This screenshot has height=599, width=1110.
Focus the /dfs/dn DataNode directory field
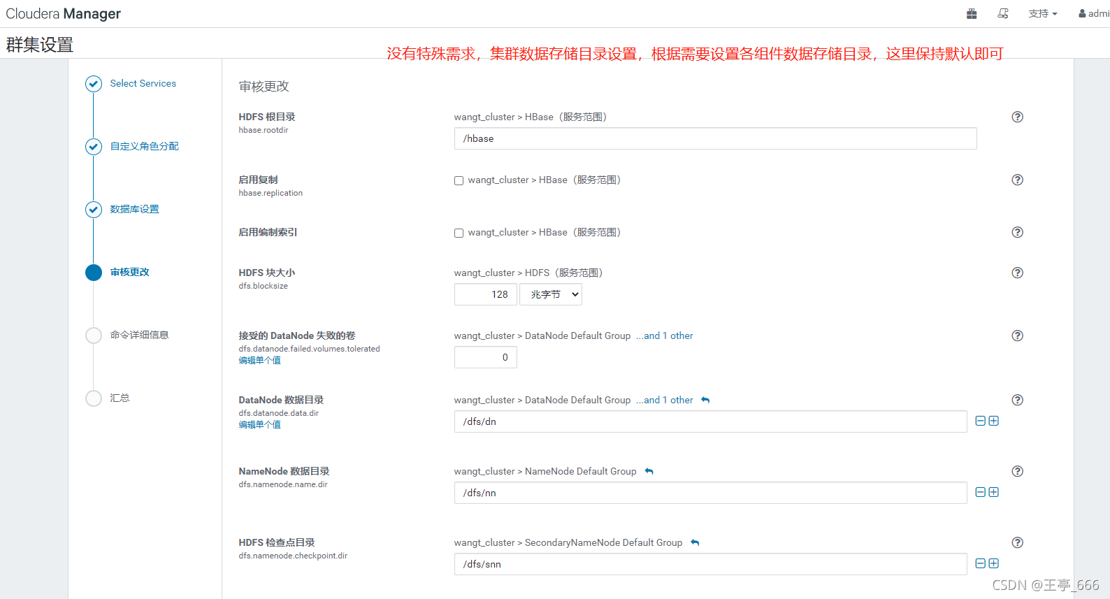[711, 421]
